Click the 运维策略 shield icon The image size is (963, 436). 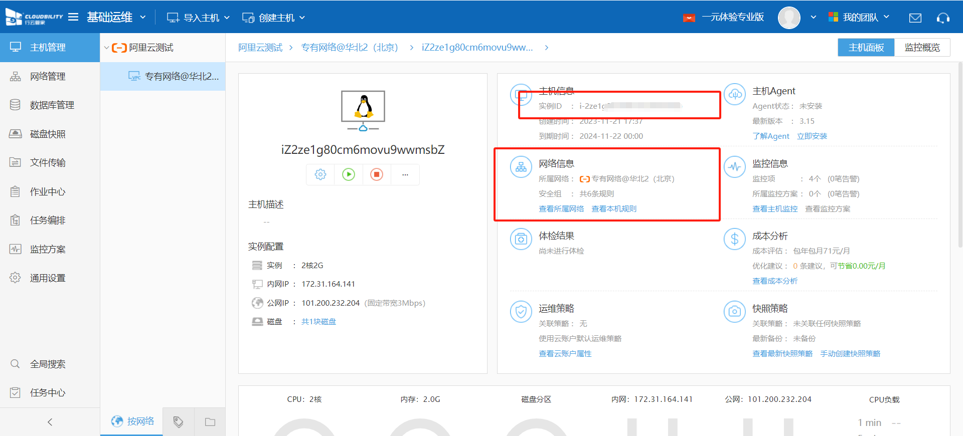521,312
